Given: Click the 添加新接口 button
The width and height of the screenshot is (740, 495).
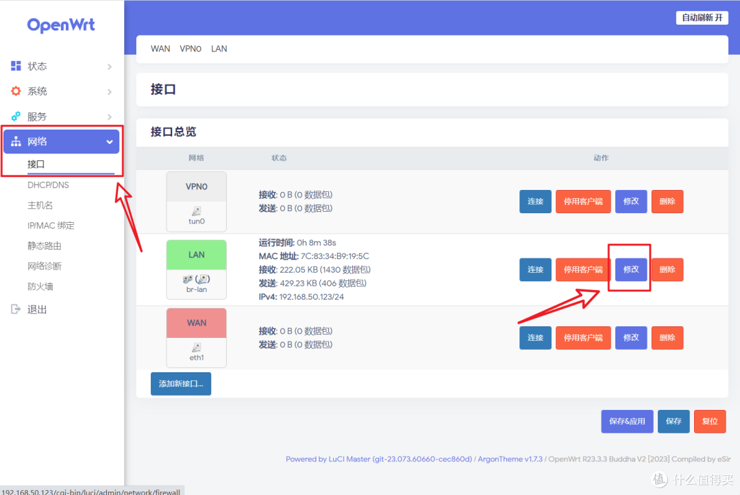Looking at the screenshot, I should pyautogui.click(x=180, y=383).
